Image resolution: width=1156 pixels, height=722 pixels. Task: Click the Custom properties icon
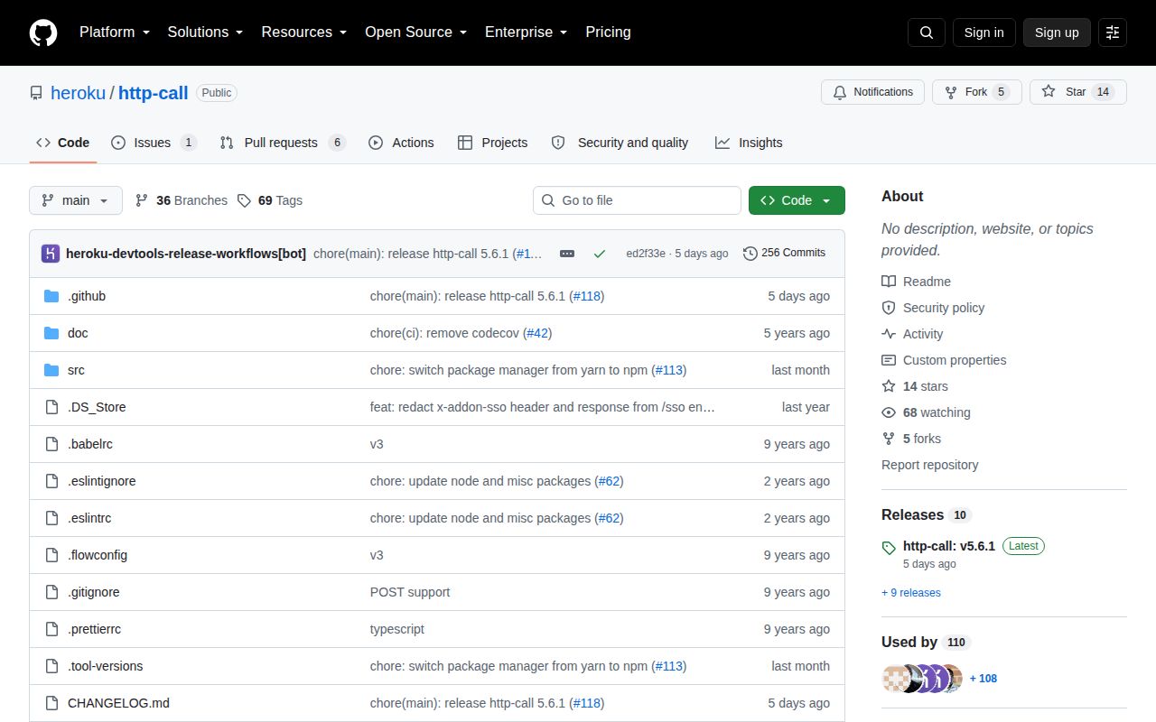(889, 360)
